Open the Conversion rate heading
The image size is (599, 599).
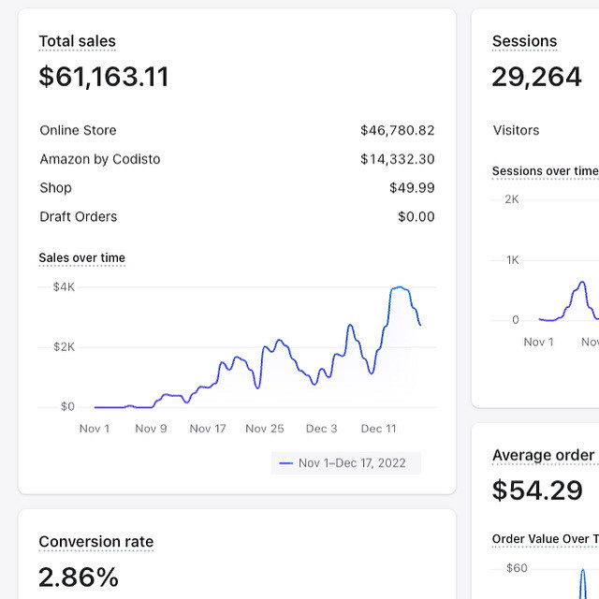click(x=95, y=542)
